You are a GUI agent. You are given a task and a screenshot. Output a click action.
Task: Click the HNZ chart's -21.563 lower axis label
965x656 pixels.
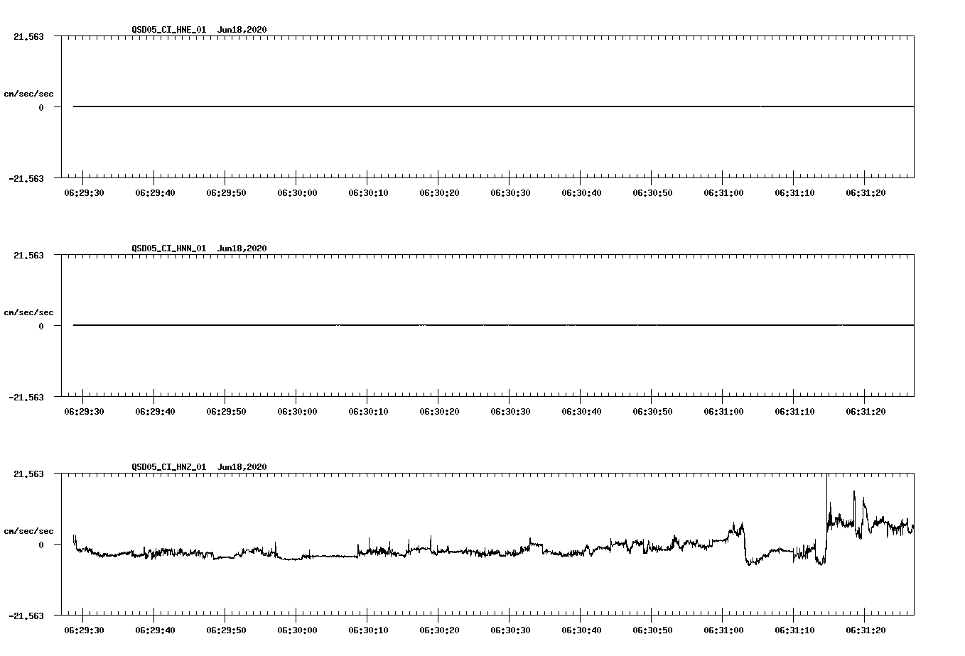pos(26,616)
